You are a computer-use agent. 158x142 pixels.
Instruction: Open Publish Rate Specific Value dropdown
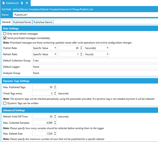coord(44,48)
